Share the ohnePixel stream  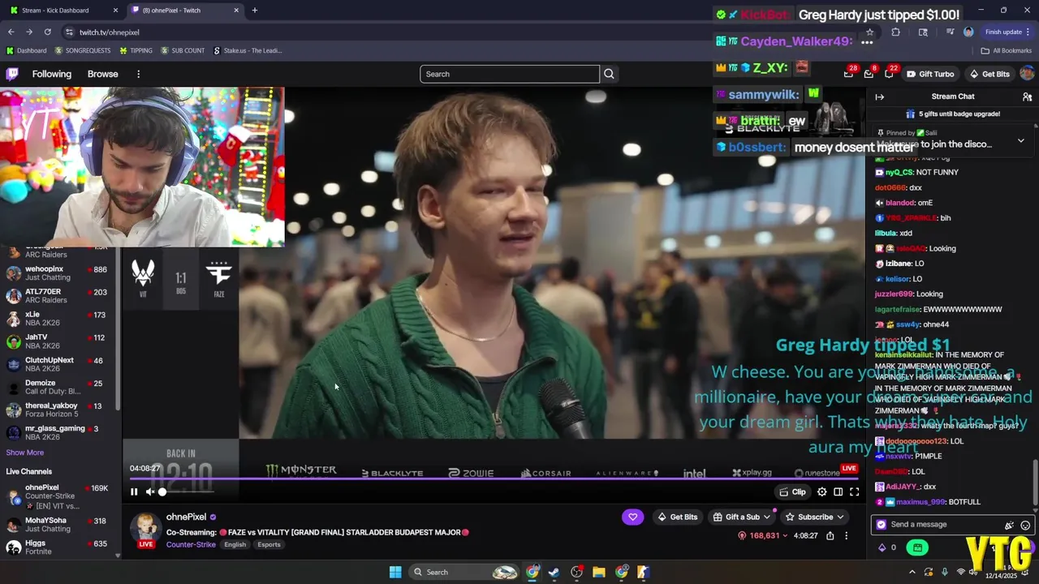click(x=830, y=535)
